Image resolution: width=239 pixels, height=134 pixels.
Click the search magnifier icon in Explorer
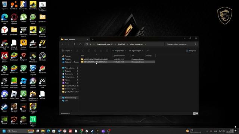196,44
